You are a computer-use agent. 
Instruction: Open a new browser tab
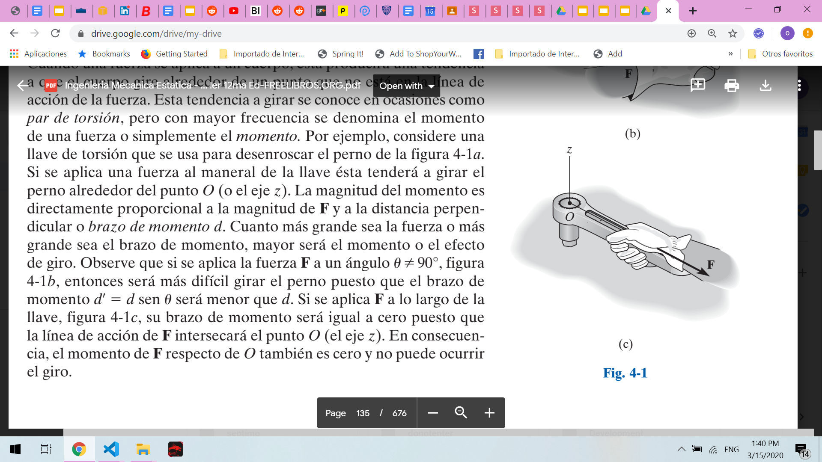click(693, 11)
